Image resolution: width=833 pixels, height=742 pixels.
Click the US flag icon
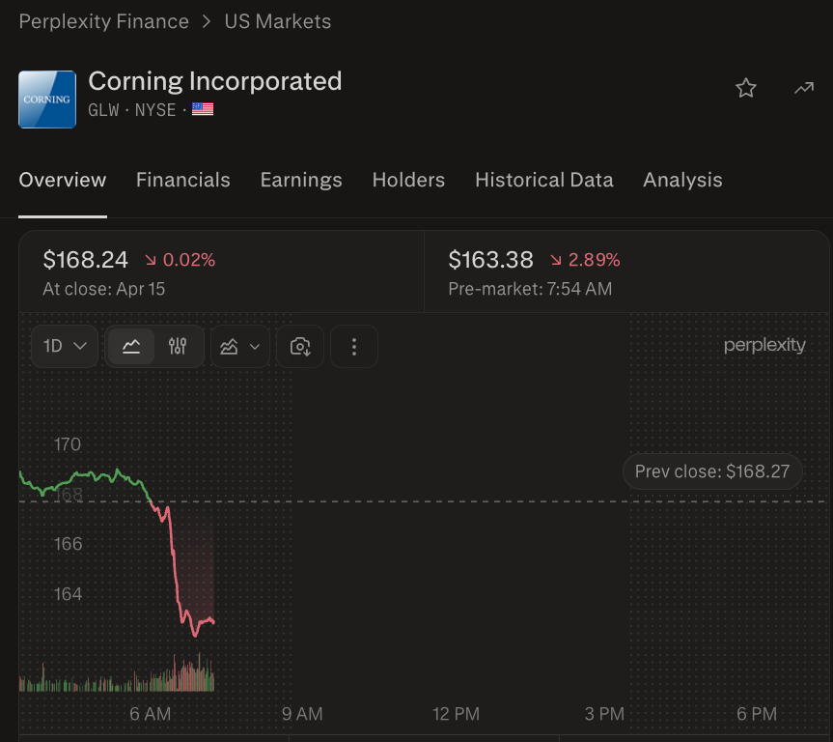pos(203,109)
